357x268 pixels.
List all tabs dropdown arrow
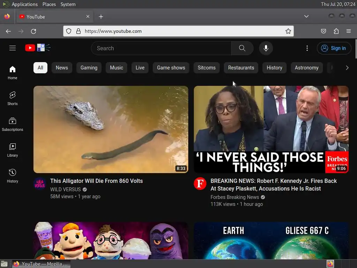click(306, 16)
